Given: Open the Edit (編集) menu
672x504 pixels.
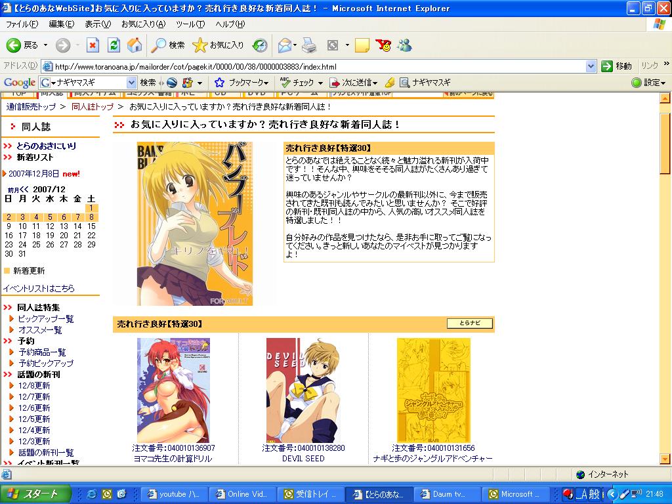Looking at the screenshot, I should [x=61, y=24].
